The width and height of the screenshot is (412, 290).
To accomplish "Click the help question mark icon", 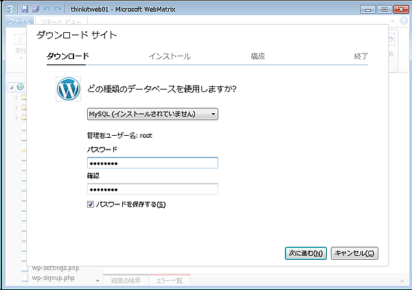I will click(x=404, y=21).
